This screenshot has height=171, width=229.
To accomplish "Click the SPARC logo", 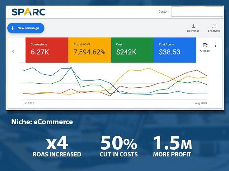I will (28, 12).
